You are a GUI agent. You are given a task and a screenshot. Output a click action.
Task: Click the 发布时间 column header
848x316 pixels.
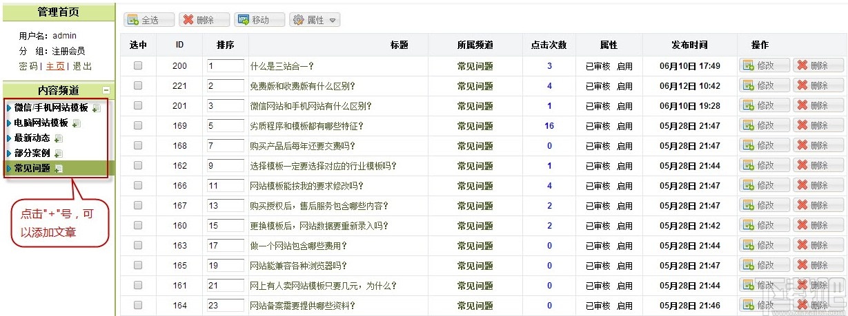(x=689, y=45)
